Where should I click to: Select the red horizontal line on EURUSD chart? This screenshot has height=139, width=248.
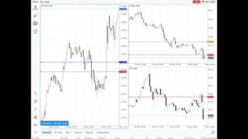click(80, 72)
